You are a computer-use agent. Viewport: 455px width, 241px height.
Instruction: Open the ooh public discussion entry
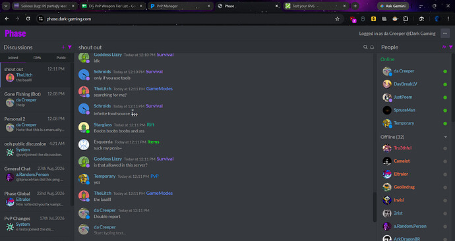coord(35,149)
